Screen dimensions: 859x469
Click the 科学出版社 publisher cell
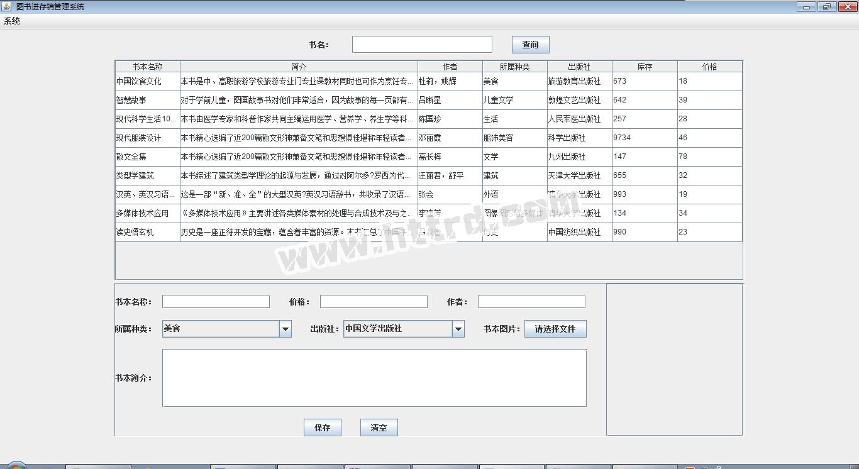coord(580,138)
